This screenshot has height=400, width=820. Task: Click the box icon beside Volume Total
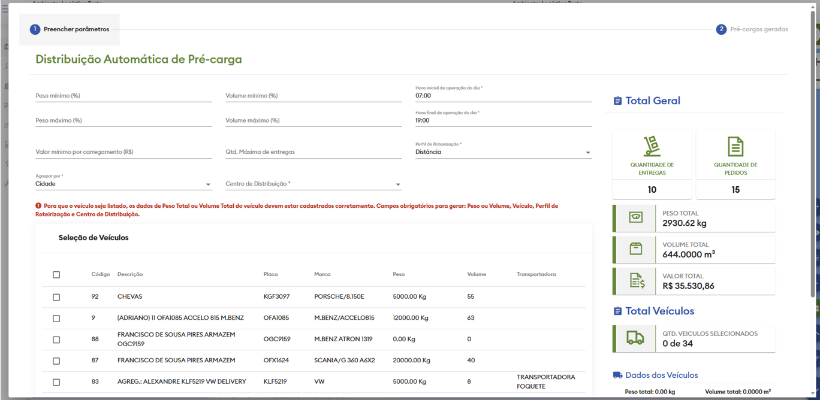tap(635, 249)
